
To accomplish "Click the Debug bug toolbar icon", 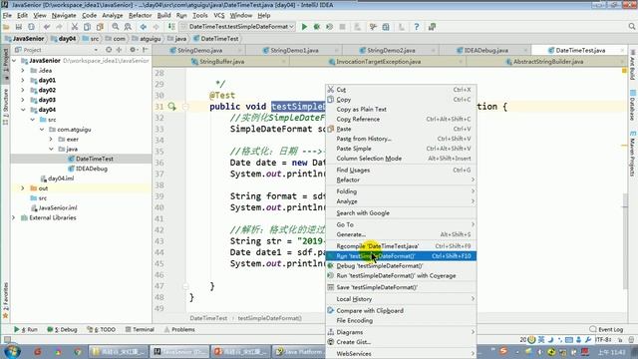I will 317,27.
